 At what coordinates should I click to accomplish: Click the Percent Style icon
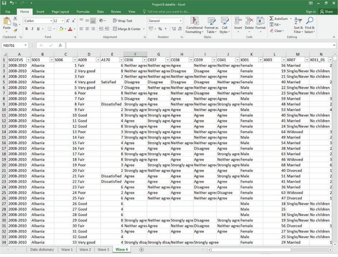pos(160,29)
